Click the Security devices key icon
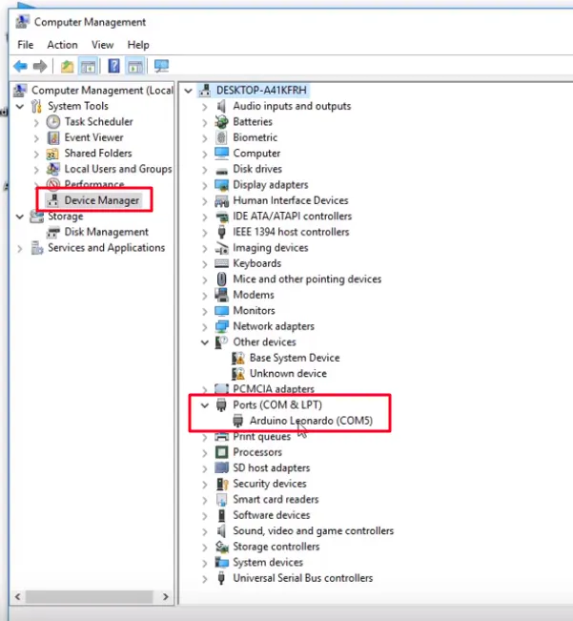Screen dimensions: 573x621 tap(222, 484)
